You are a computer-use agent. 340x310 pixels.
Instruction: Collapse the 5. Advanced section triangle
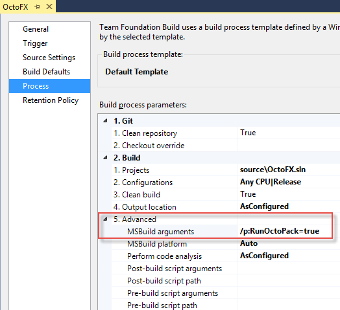pos(105,219)
